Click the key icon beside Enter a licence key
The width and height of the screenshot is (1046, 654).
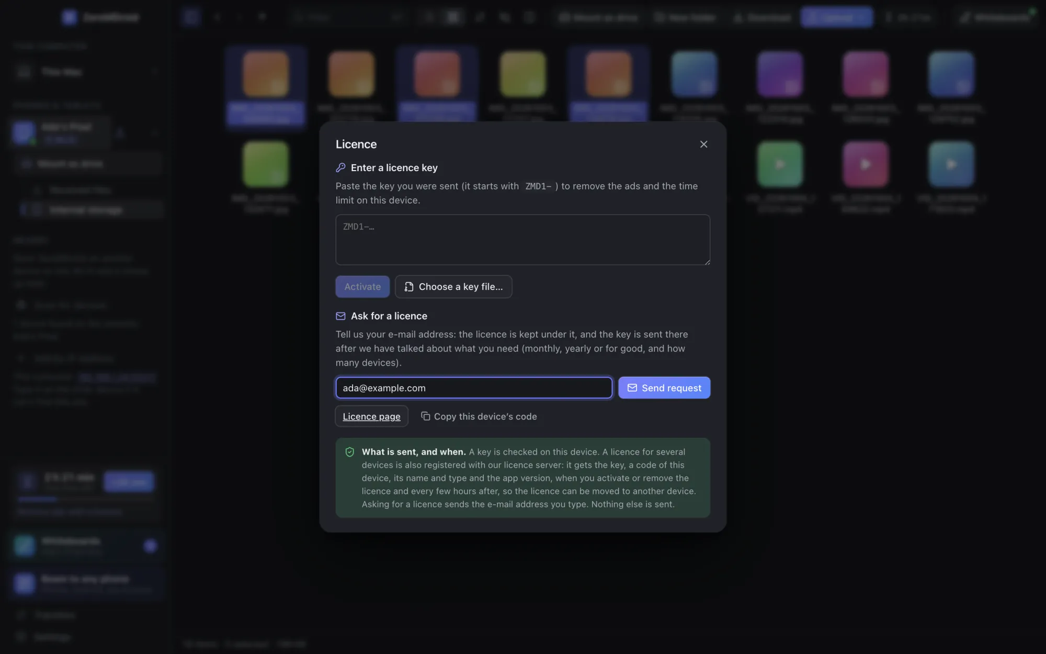340,167
